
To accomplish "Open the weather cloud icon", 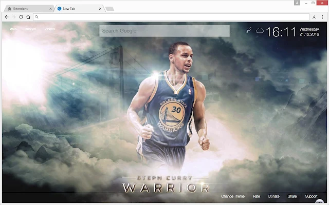I will click(x=260, y=31).
